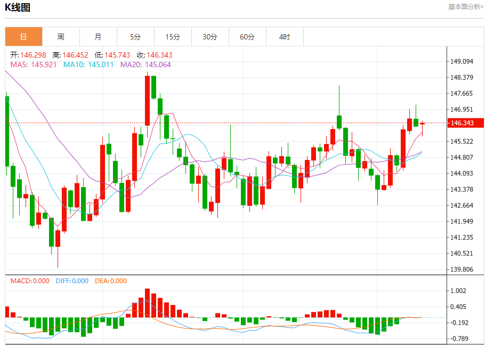486x345 pixels.
Task: Switch to the 周 weekly tab
Action: coord(61,37)
